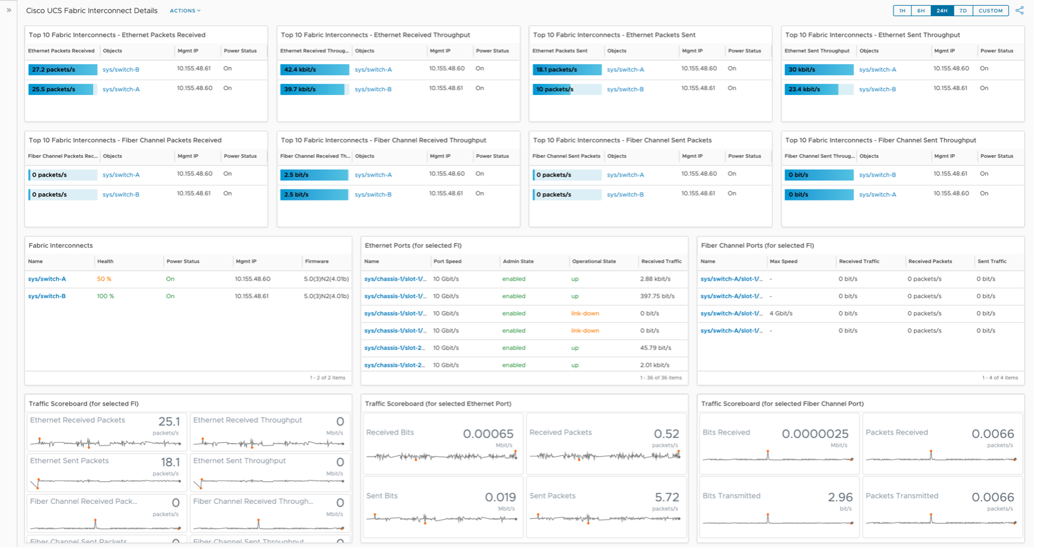1037x549 pixels.
Task: Open the Ethernet port with 2.88 kbit/s
Action: coord(395,279)
